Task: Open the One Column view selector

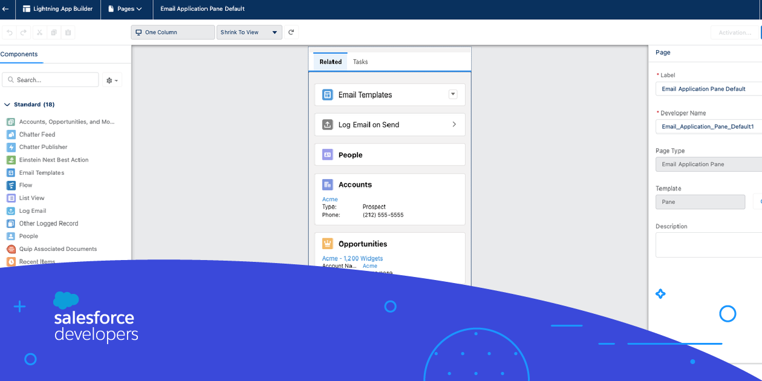Action: pos(173,32)
